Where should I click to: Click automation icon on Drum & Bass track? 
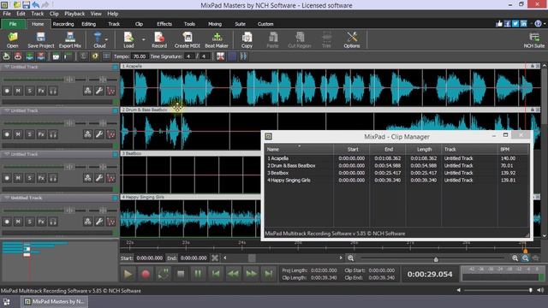[x=110, y=134]
